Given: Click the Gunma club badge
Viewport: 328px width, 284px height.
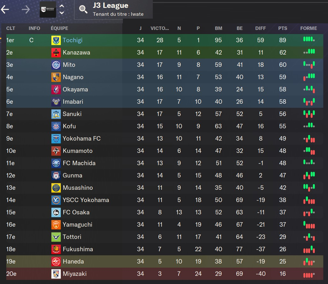Looking at the screenshot, I should click(56, 176).
